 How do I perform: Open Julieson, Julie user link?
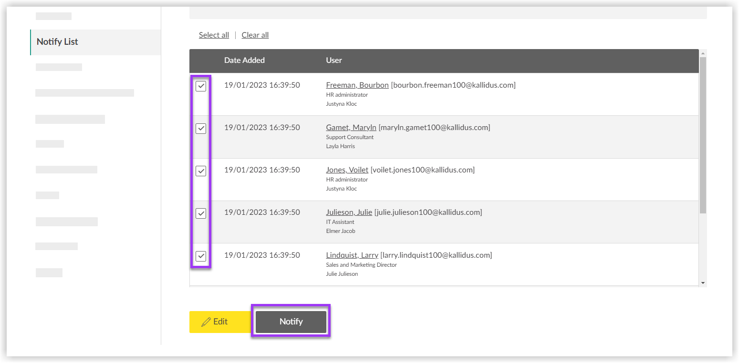(x=349, y=212)
